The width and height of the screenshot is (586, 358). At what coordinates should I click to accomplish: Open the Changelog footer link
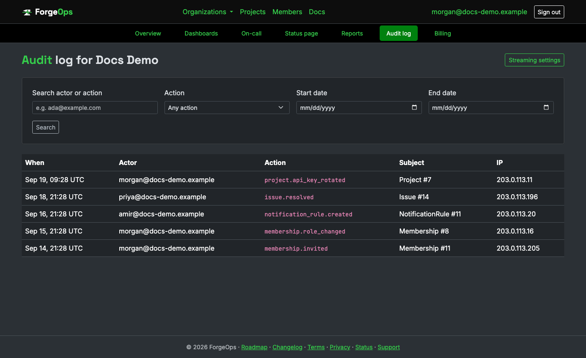click(287, 347)
